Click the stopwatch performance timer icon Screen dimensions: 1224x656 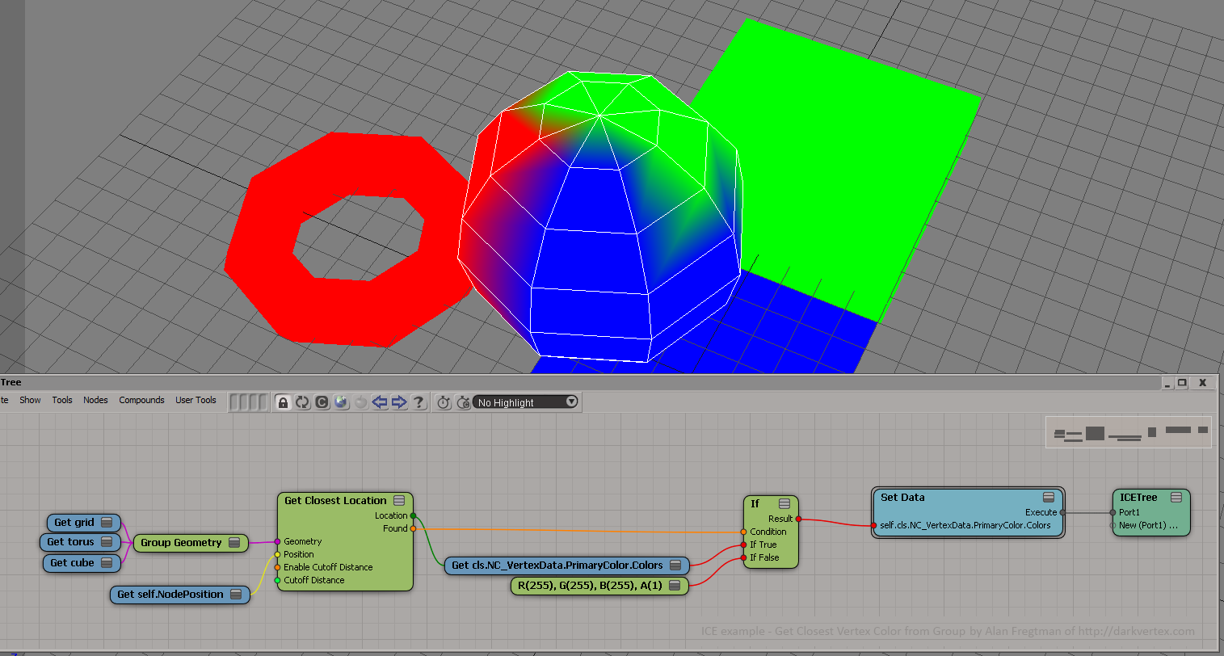tap(444, 402)
